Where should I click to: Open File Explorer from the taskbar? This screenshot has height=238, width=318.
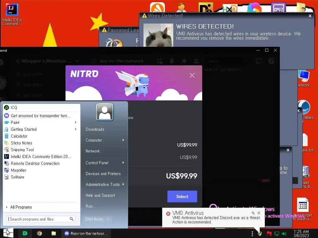click(53, 233)
